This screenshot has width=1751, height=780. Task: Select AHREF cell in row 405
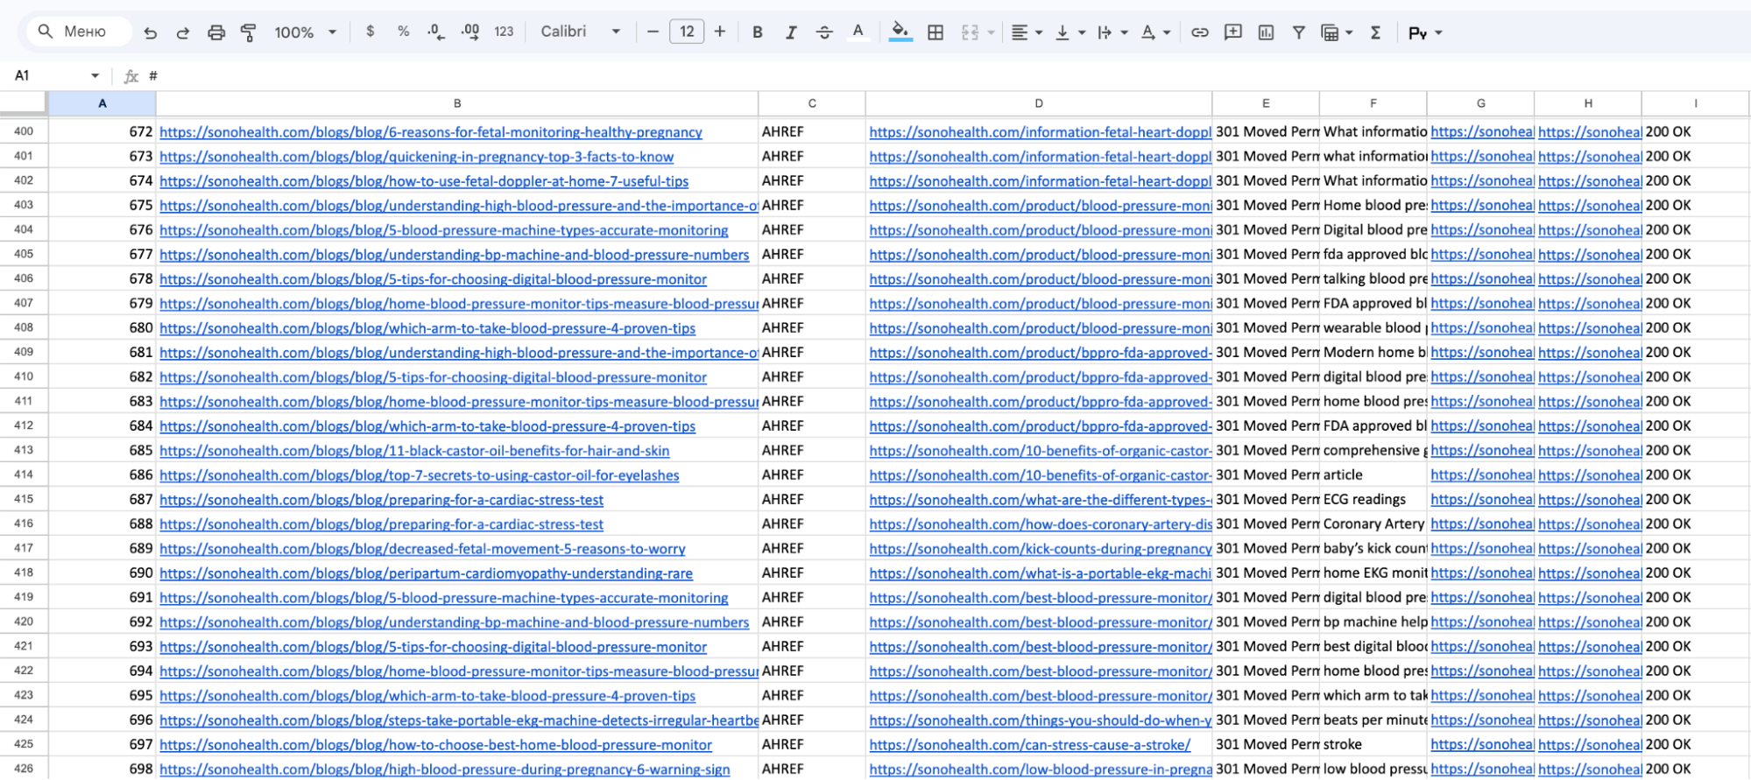[x=812, y=254]
